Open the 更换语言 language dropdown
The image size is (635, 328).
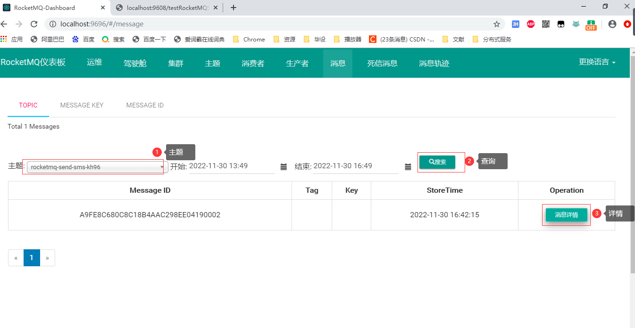597,62
